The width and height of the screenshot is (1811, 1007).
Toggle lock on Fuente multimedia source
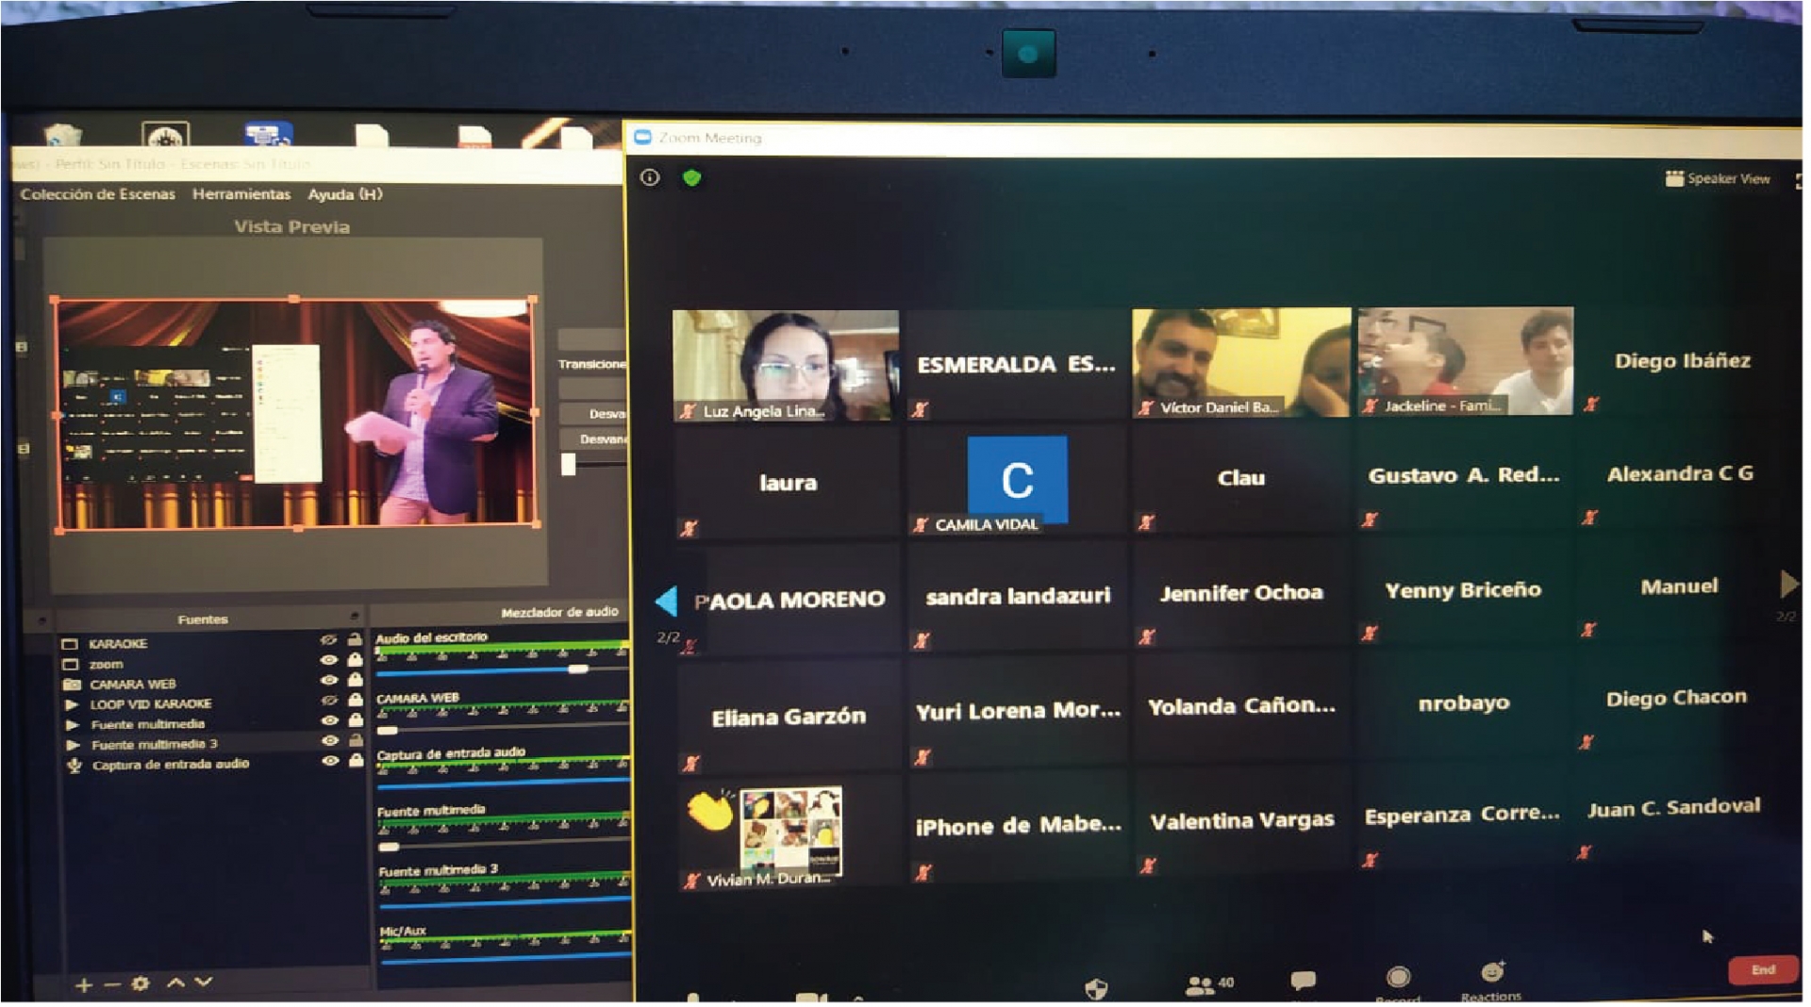[356, 720]
